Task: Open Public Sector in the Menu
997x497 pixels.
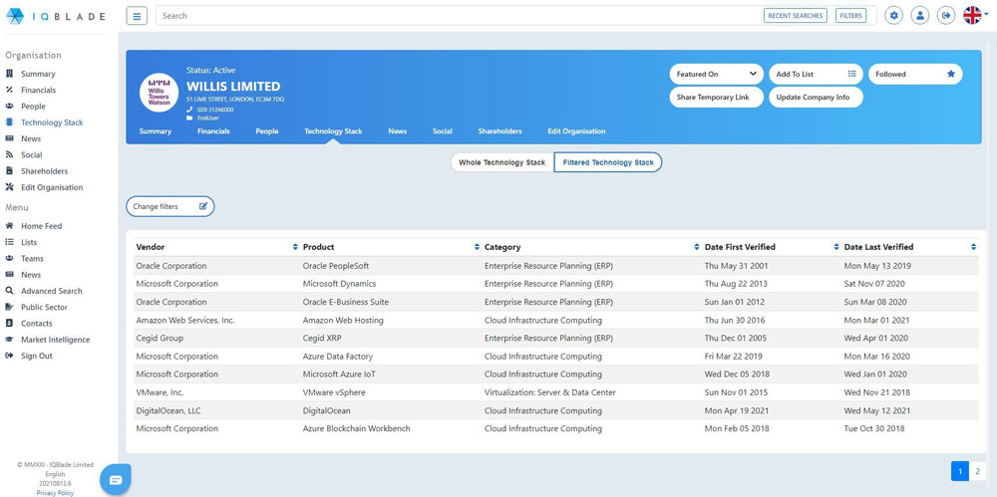Action: 44,307
